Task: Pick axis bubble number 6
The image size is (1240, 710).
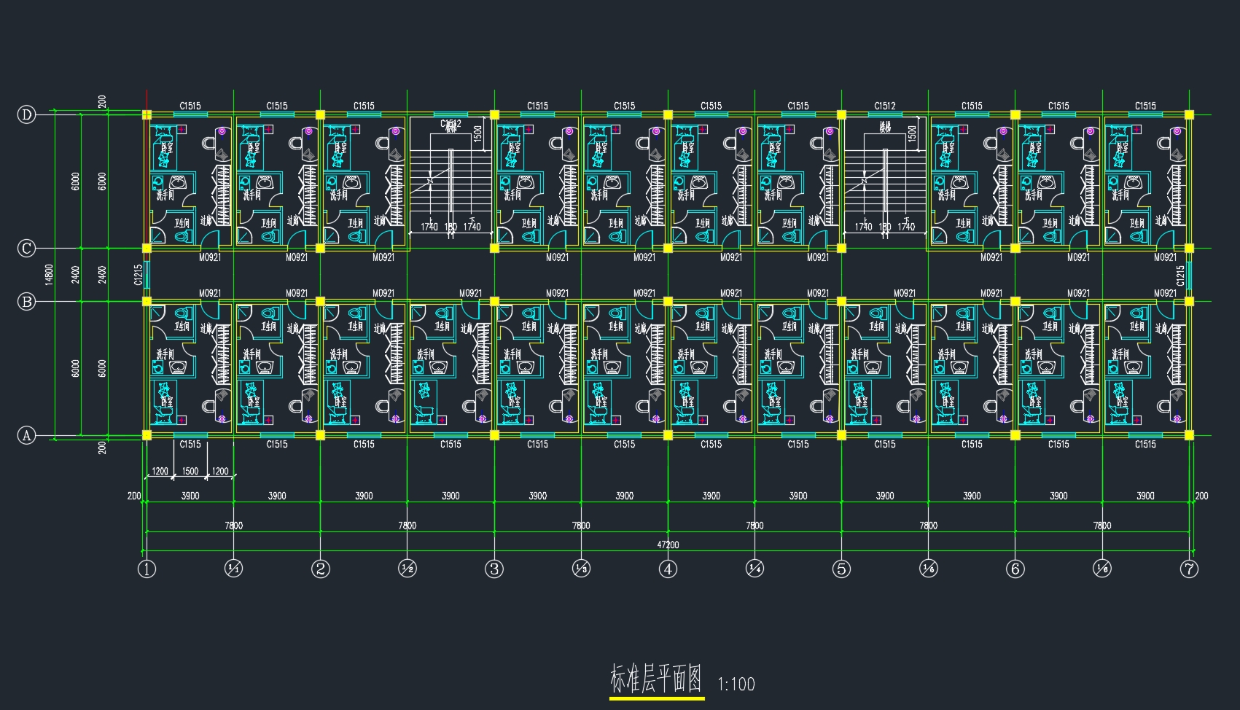Action: pyautogui.click(x=1015, y=569)
